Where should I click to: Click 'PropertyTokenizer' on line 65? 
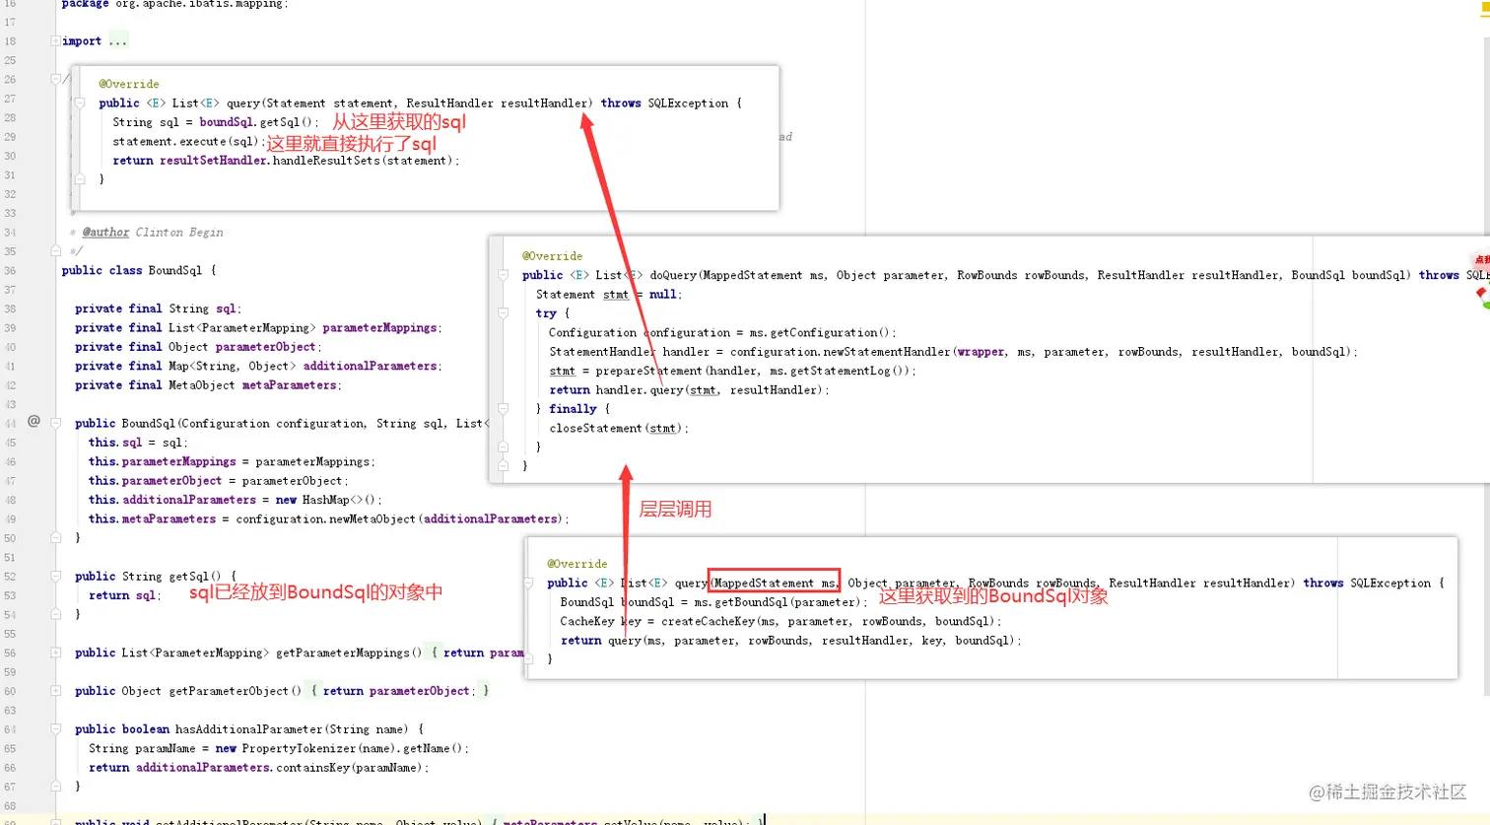click(300, 748)
